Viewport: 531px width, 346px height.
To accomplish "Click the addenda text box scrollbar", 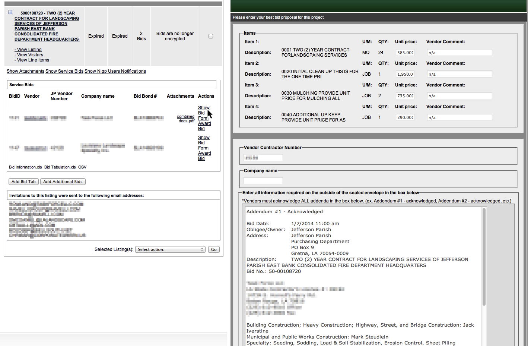I will tap(484, 257).
